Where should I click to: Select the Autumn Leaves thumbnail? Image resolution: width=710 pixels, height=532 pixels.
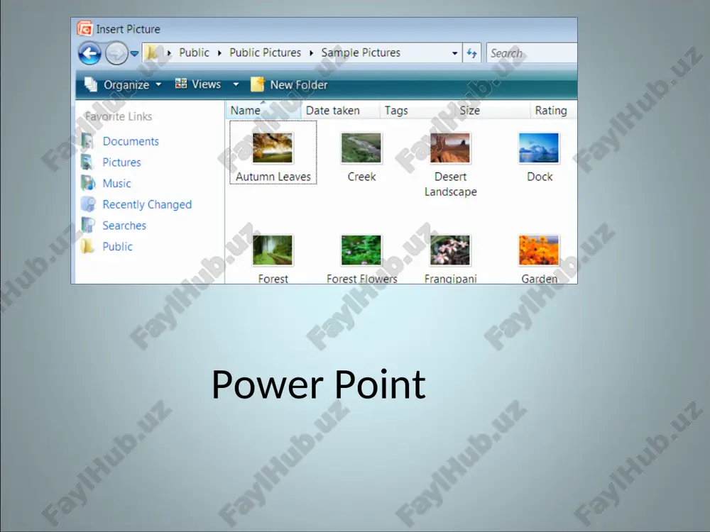point(273,148)
